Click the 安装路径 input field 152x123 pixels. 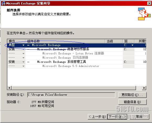(x=71, y=95)
